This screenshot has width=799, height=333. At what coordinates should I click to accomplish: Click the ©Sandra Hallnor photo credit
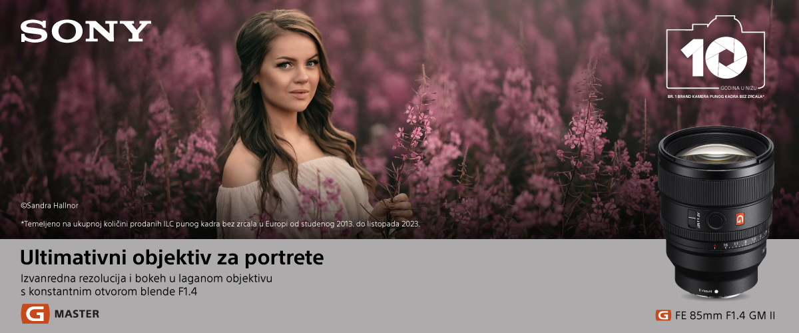pos(49,206)
